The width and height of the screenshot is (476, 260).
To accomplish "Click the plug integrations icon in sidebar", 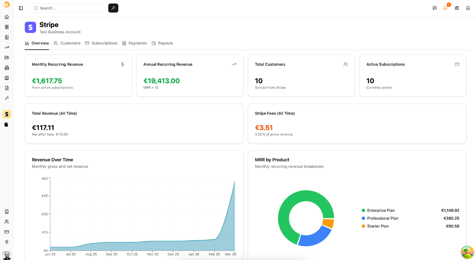I will tap(6, 242).
